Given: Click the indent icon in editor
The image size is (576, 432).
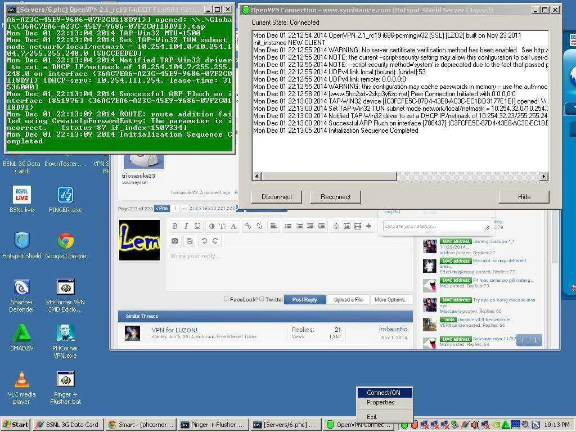Looking at the screenshot, I should 321,226.
